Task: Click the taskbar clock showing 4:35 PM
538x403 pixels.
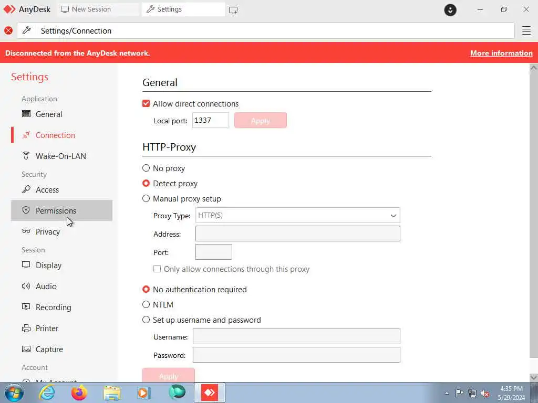Action: pyautogui.click(x=511, y=393)
